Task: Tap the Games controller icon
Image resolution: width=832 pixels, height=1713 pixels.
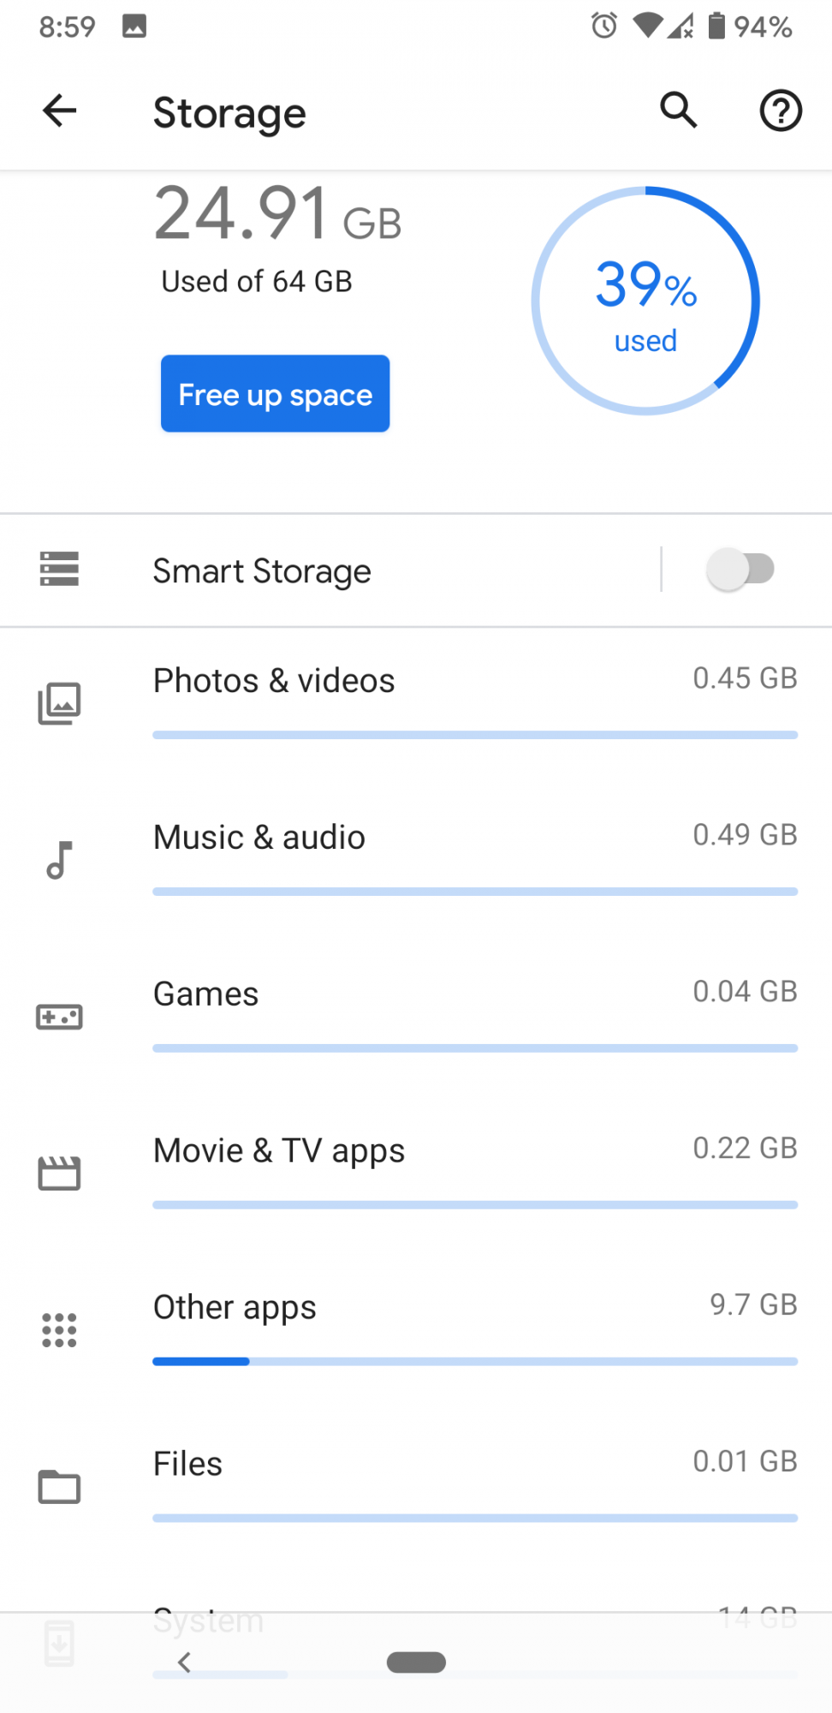Action: click(59, 1017)
